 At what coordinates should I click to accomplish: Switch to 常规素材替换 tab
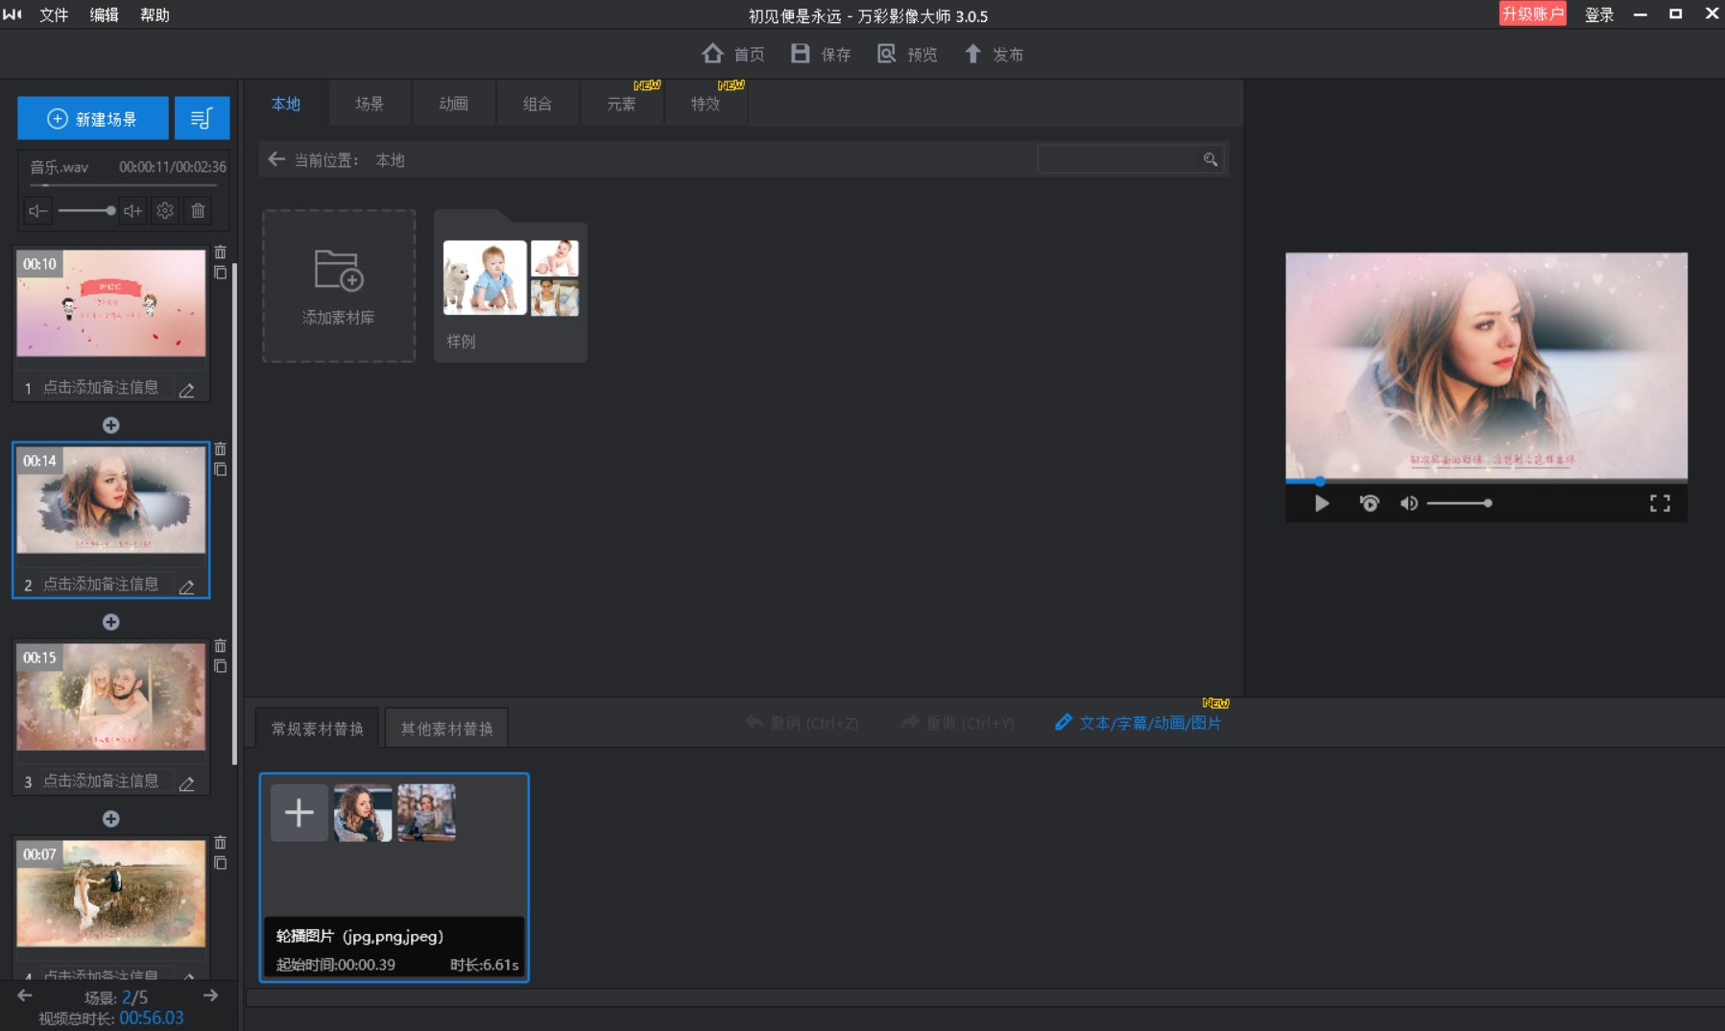click(318, 729)
